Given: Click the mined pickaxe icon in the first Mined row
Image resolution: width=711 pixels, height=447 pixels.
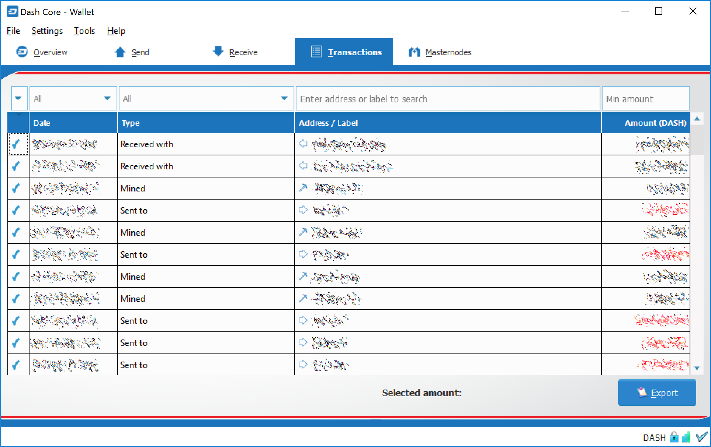Looking at the screenshot, I should tap(303, 188).
